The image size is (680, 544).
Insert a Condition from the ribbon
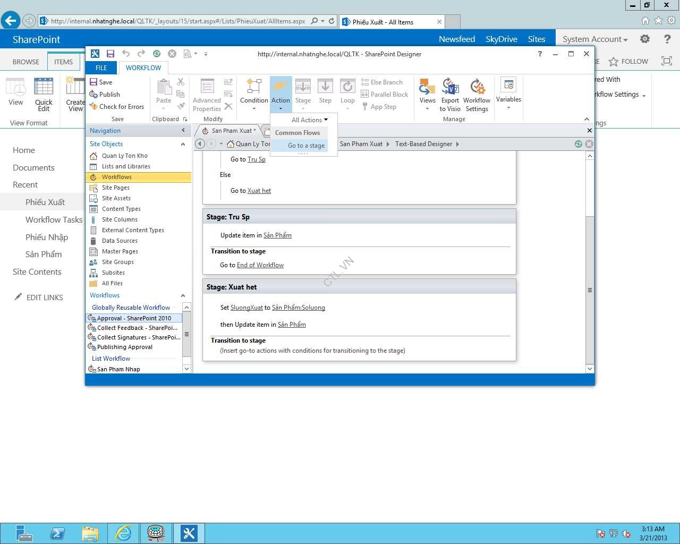coord(254,90)
